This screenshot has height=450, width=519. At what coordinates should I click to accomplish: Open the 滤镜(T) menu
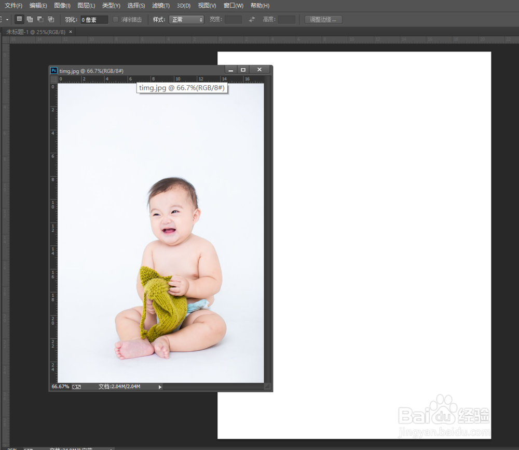click(161, 6)
